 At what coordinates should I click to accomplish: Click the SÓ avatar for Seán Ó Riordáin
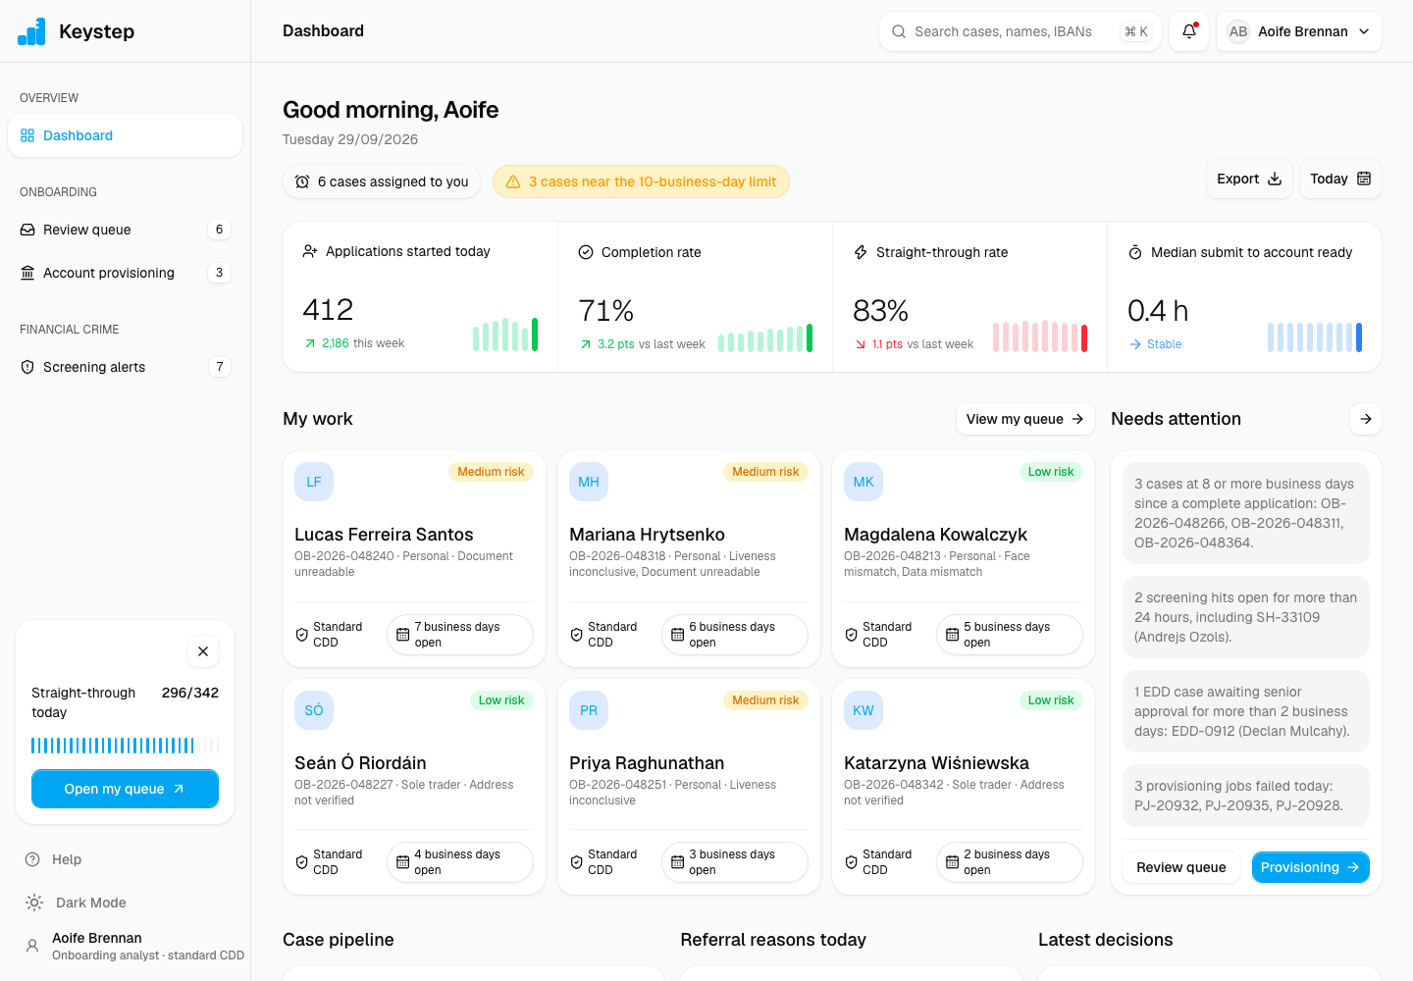click(x=314, y=710)
